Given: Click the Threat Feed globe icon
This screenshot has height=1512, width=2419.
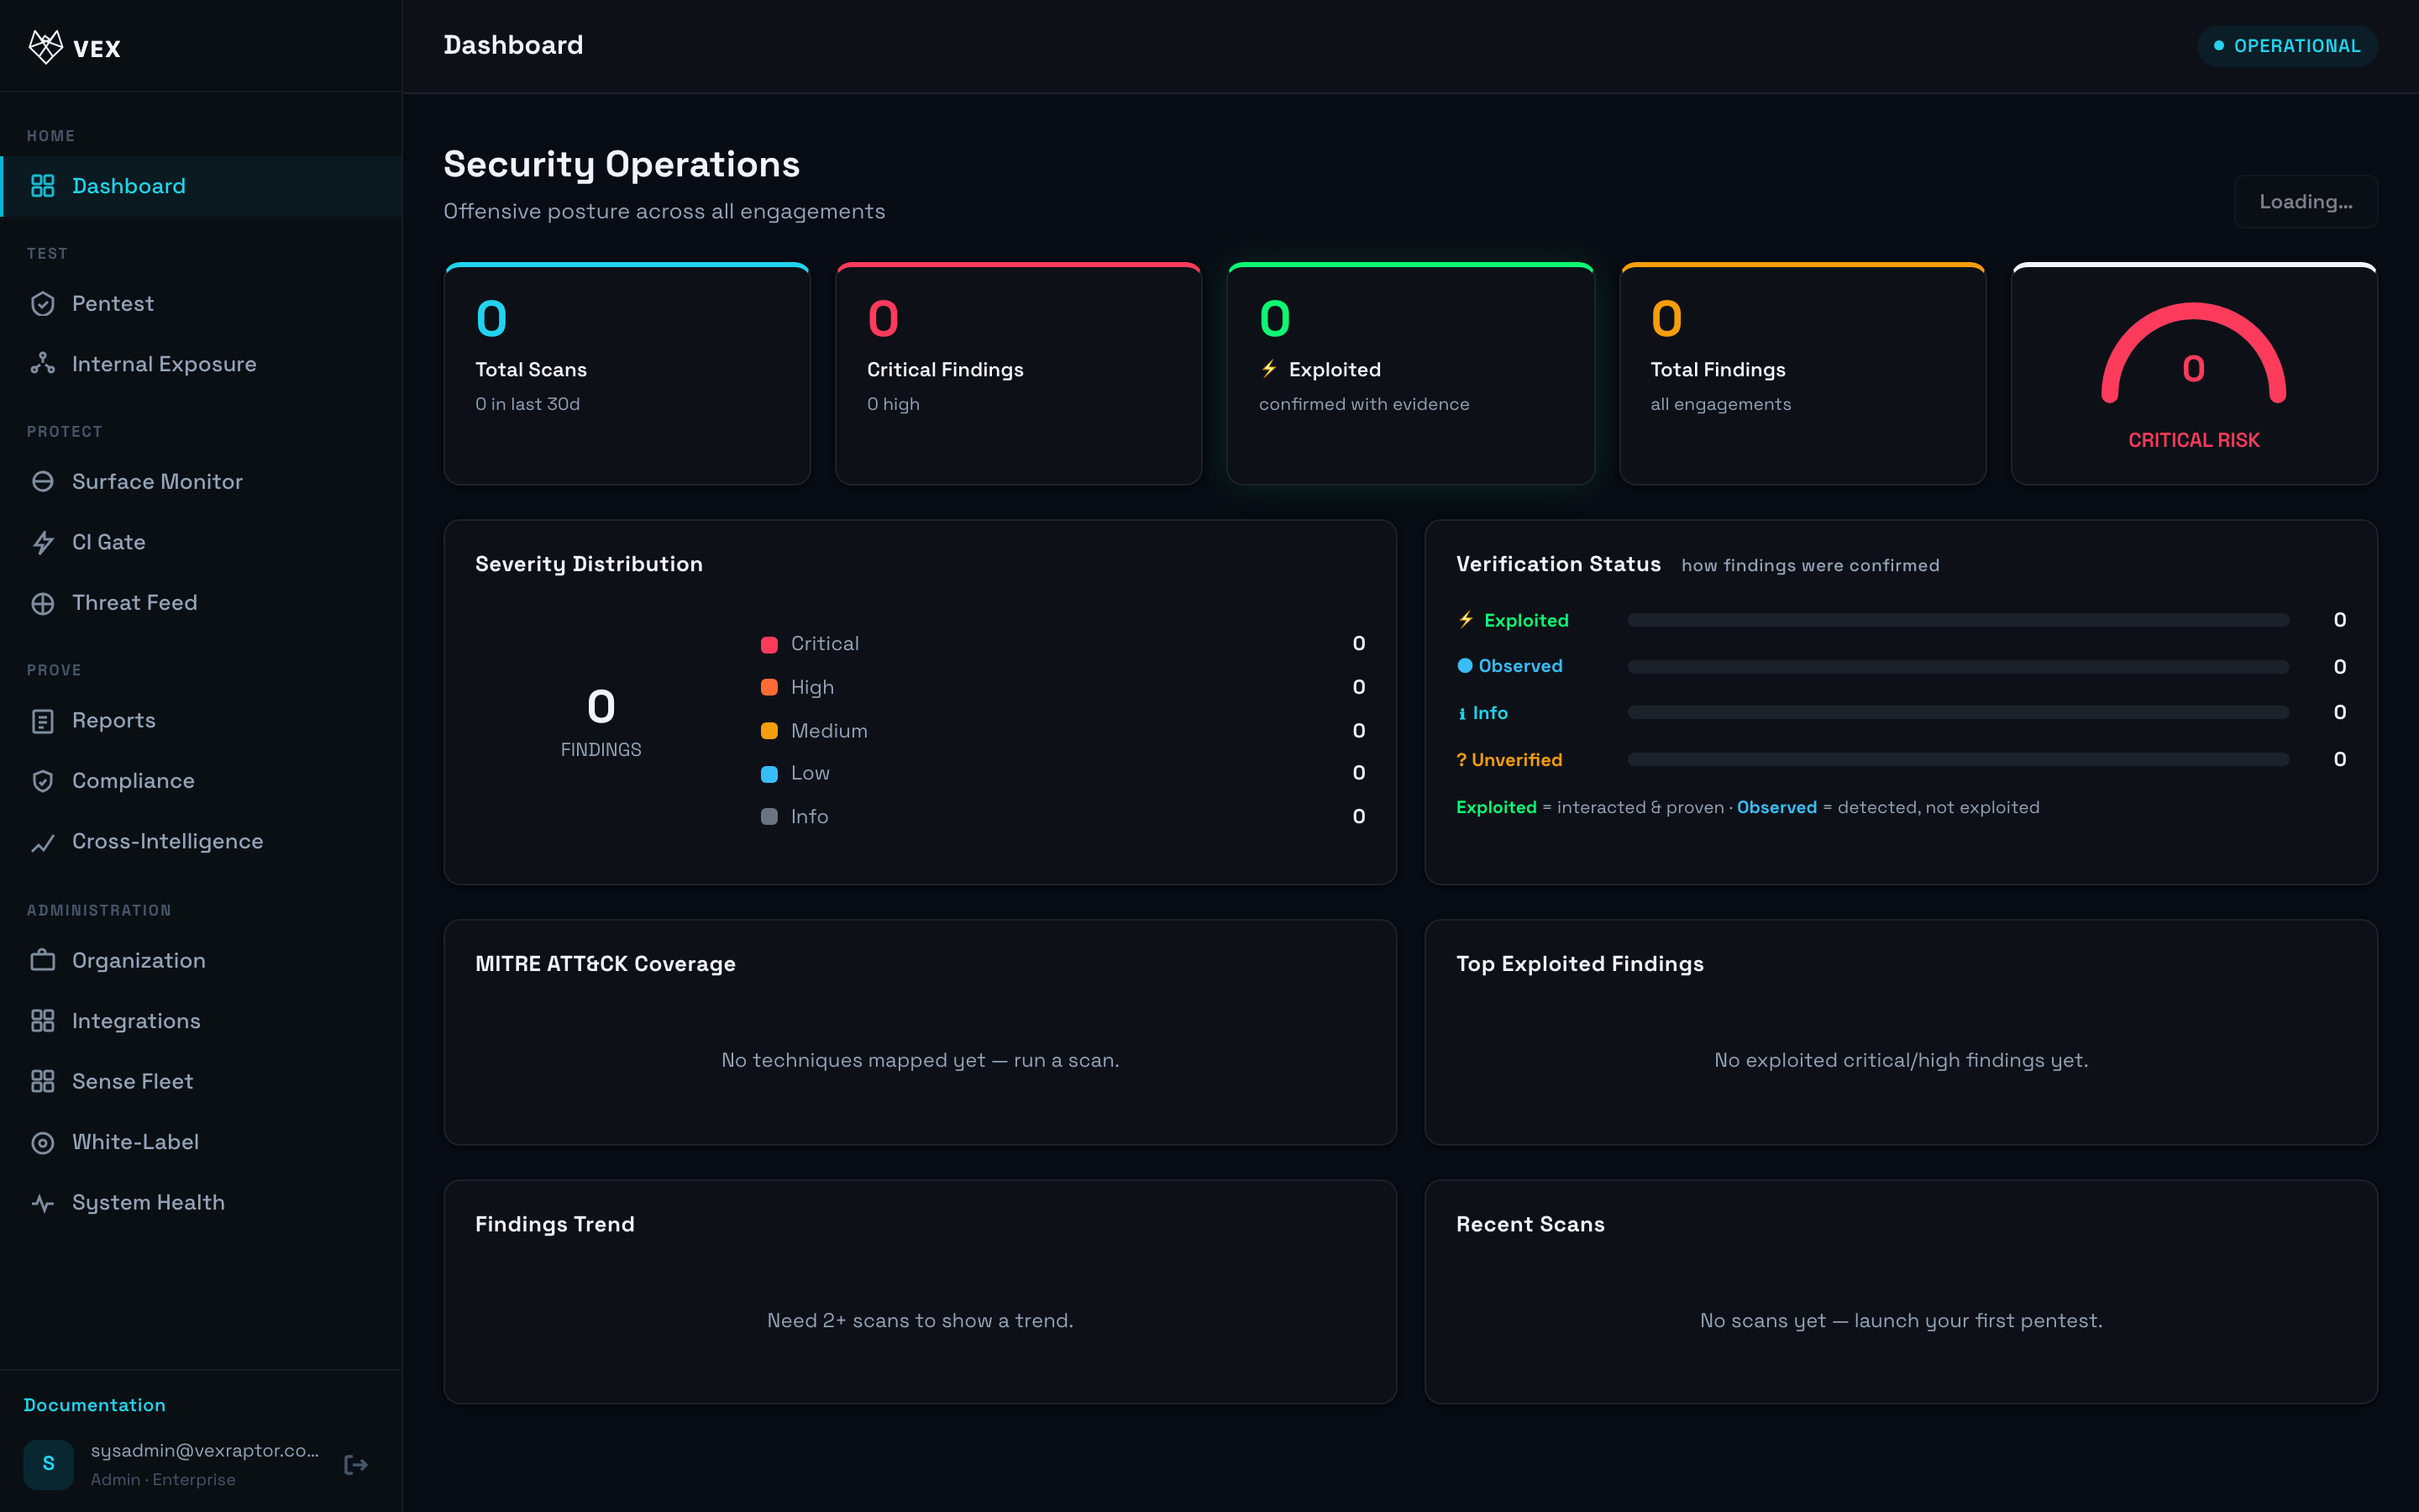Looking at the screenshot, I should (42, 603).
